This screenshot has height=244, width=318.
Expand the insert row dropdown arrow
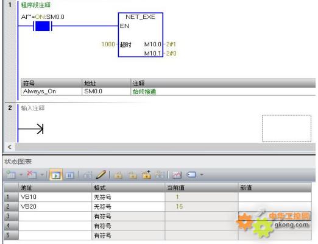click(x=21, y=174)
